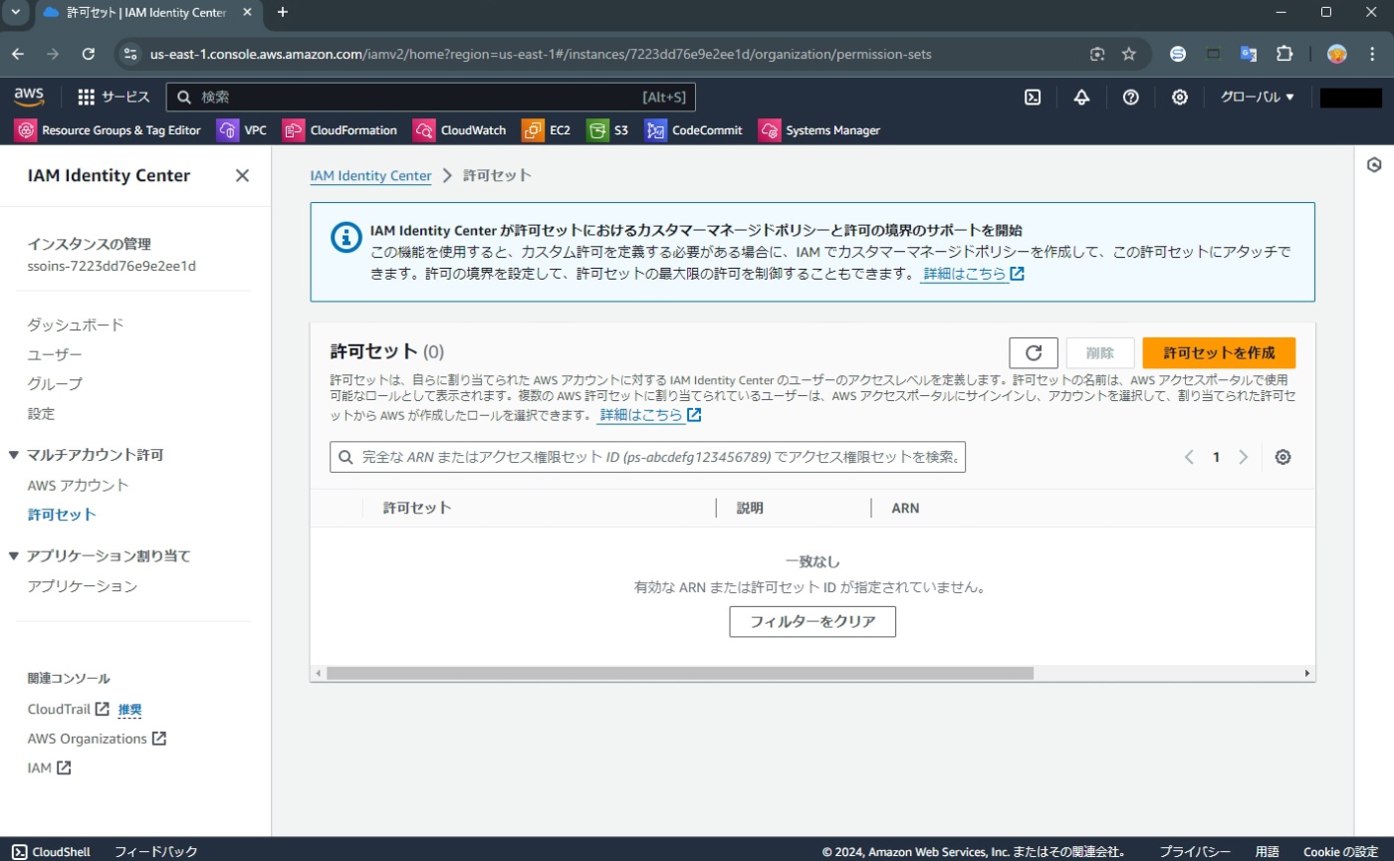The height and width of the screenshot is (861, 1394).
Task: Close the IAM Identity Center side navigation
Action: tap(242, 176)
